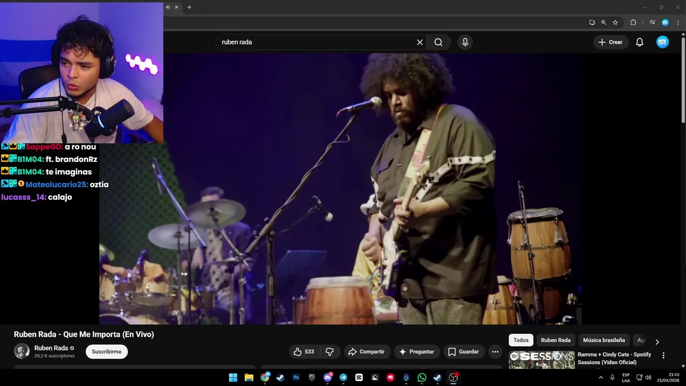Image resolution: width=686 pixels, height=386 pixels.
Task: Open the Ramma + Cindy Cats video title
Action: (615, 358)
